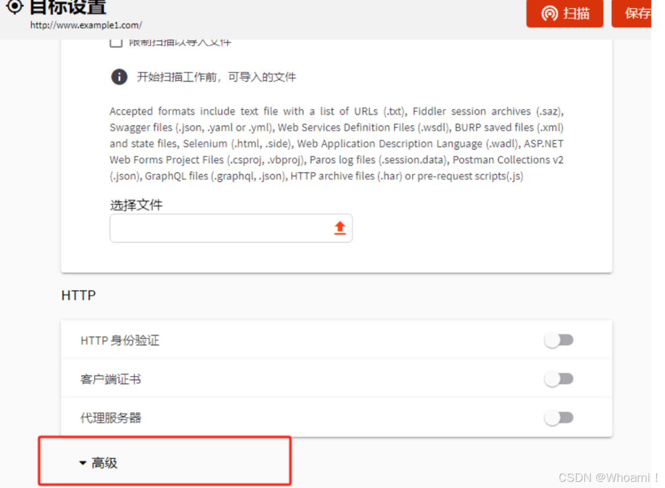Click the target settings crosshair icon
The height and width of the screenshot is (488, 665).
pos(15,6)
